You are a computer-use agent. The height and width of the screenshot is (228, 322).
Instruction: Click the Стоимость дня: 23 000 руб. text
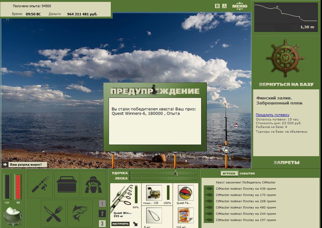tap(279, 123)
